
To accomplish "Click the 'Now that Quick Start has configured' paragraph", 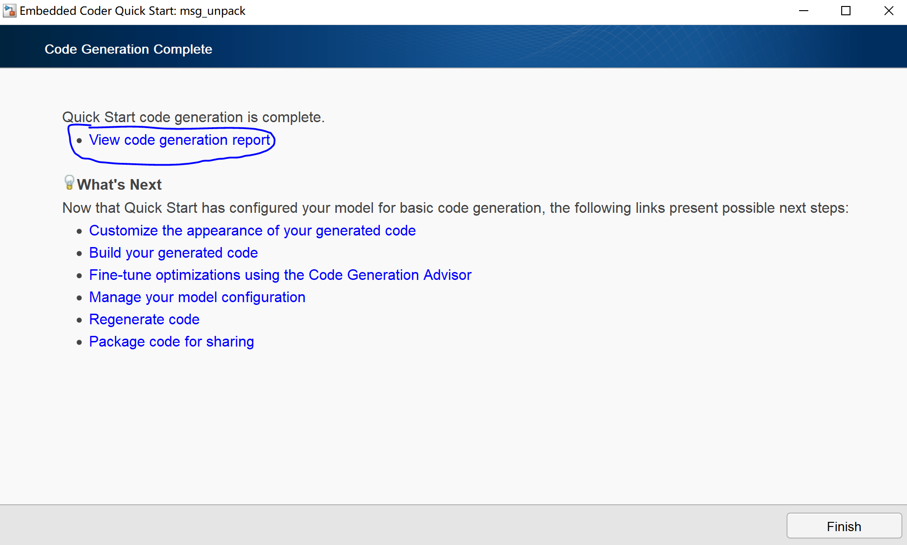I will (x=455, y=208).
